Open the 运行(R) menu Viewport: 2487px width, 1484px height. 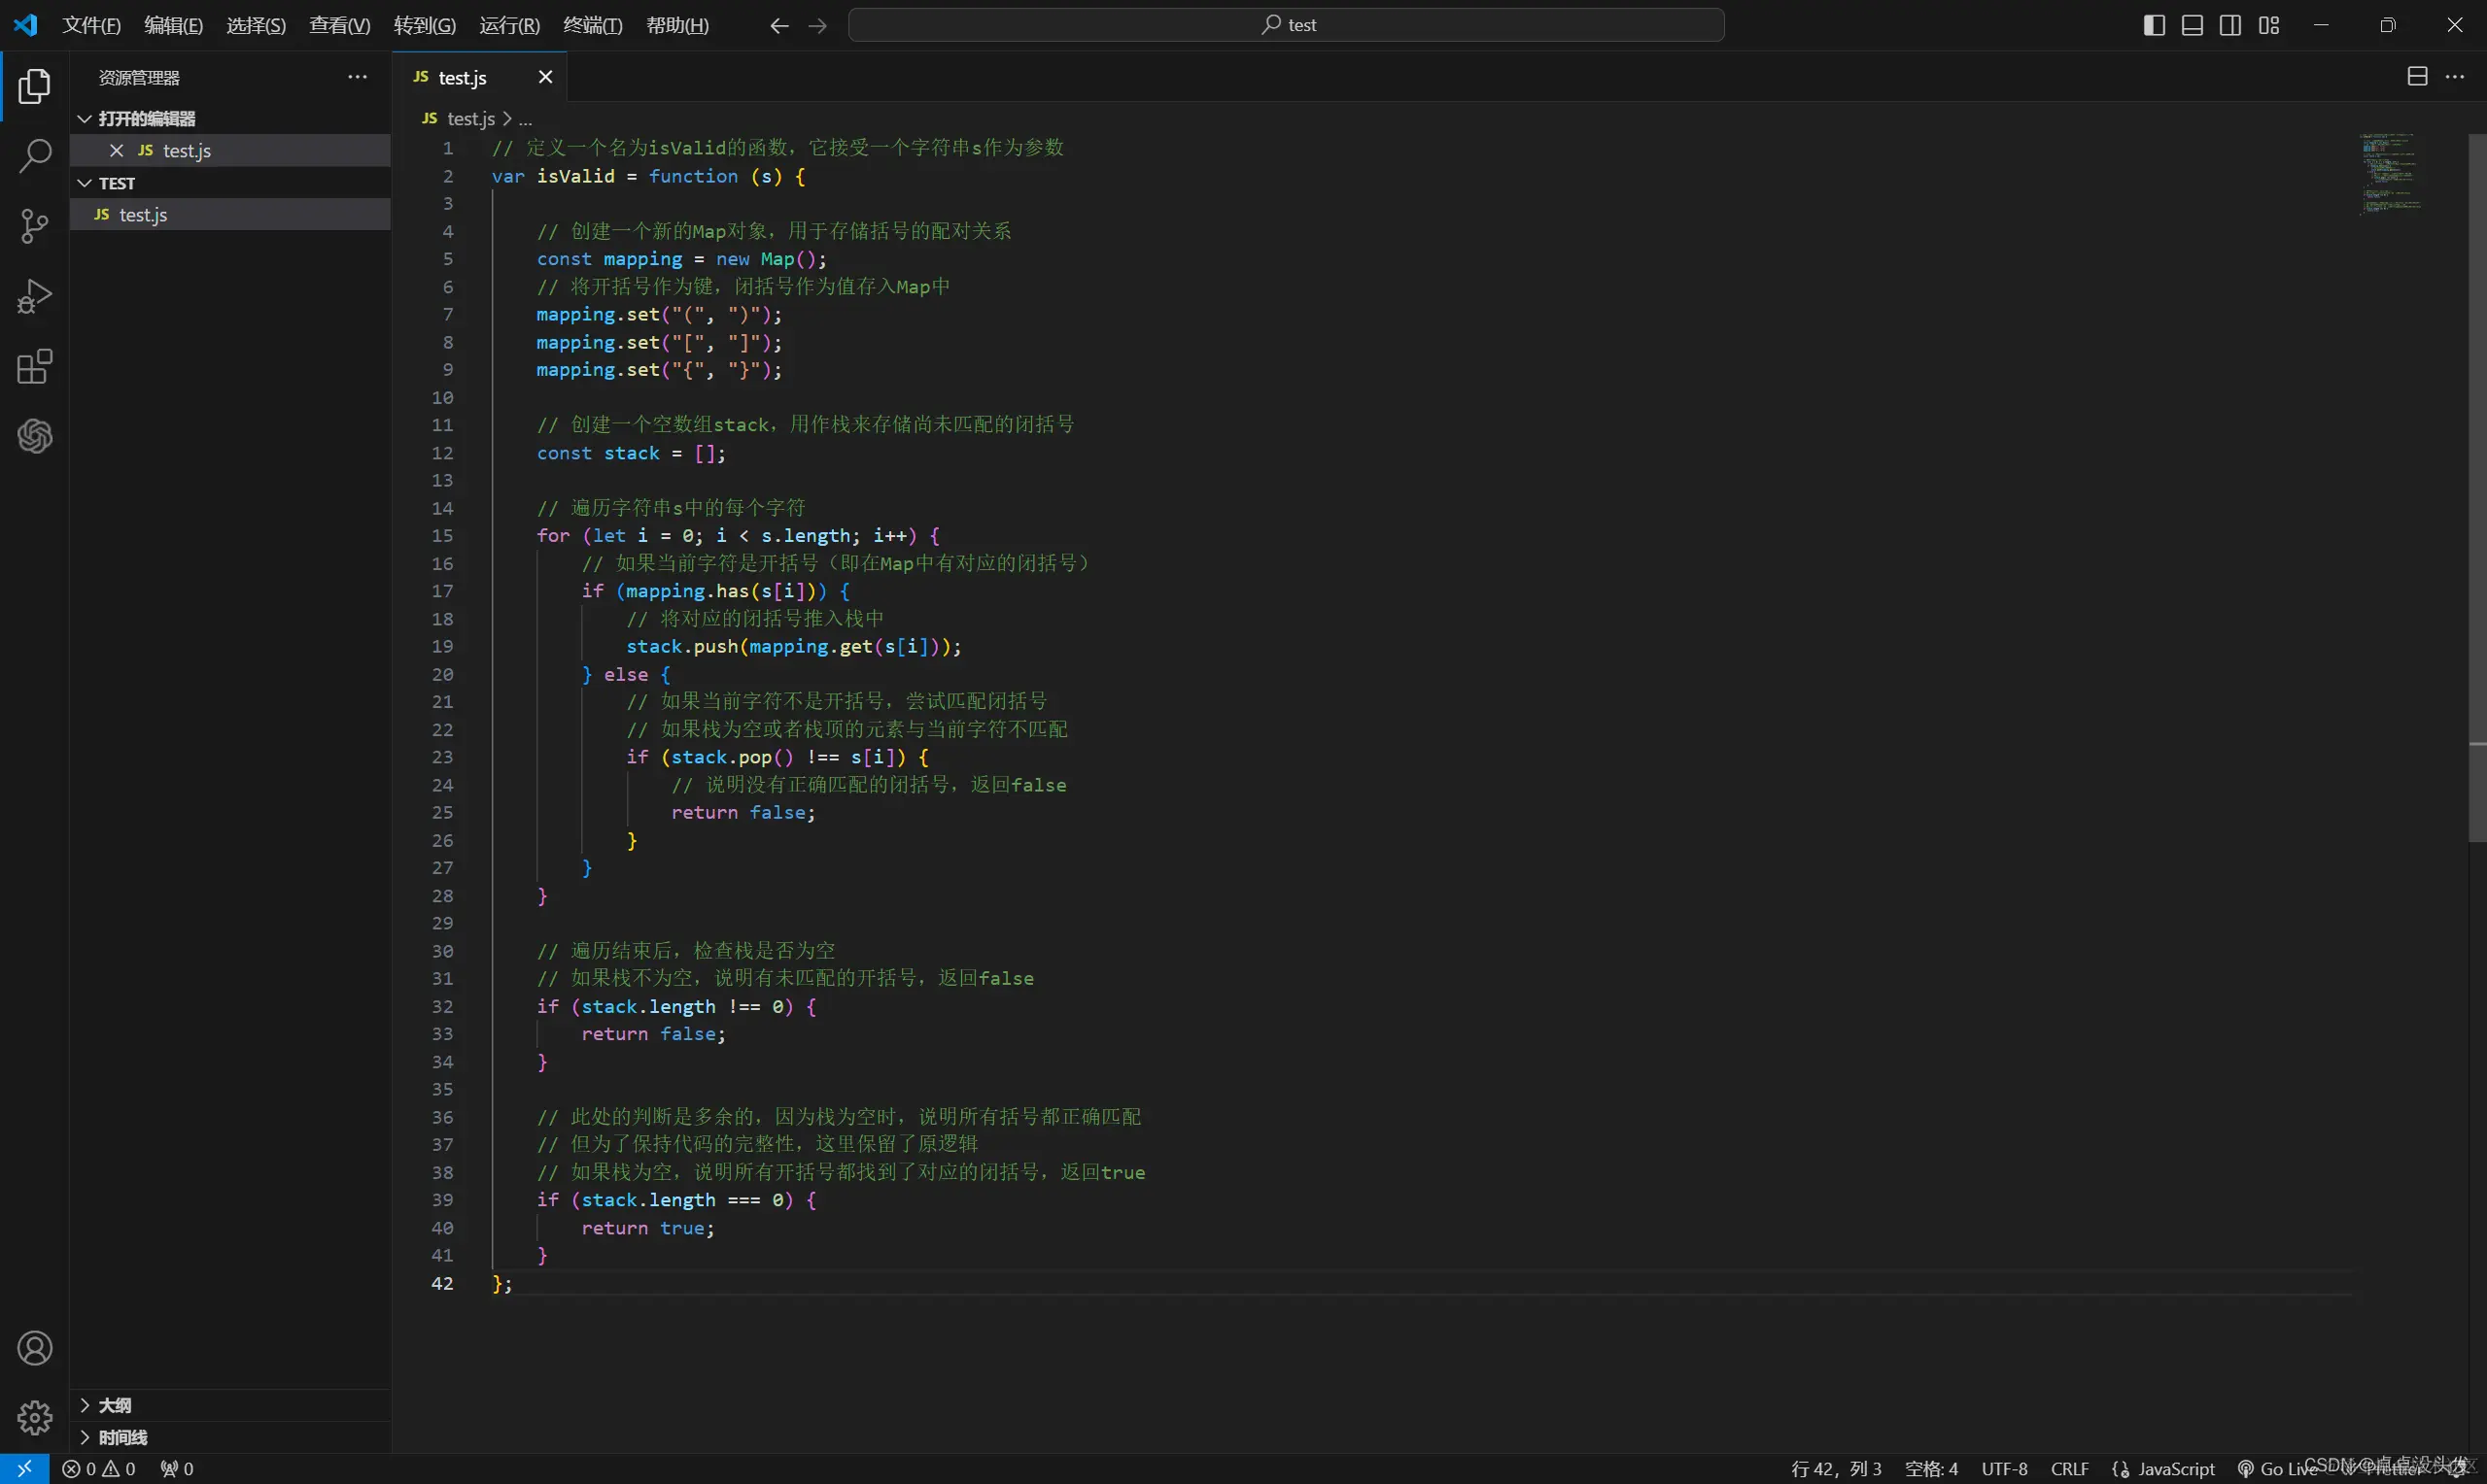tap(509, 25)
